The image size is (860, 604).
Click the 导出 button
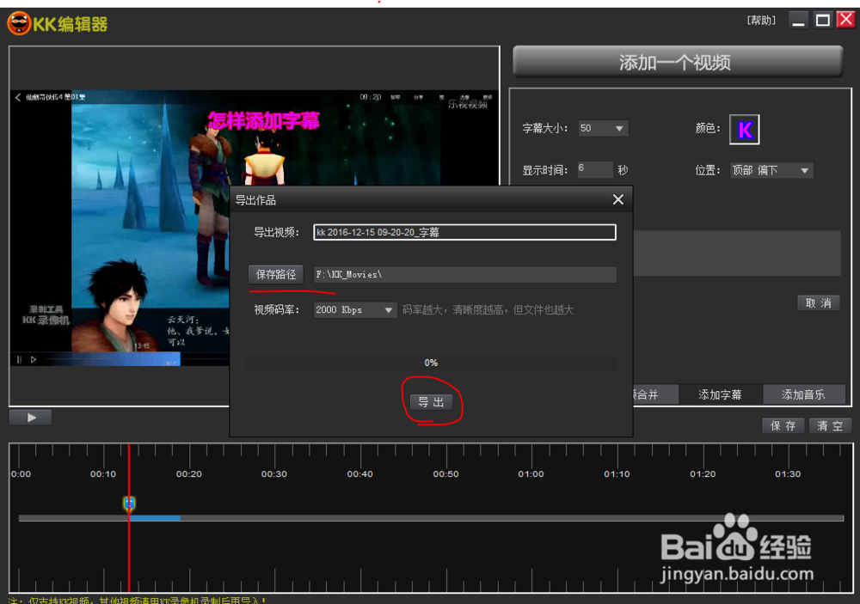[432, 402]
